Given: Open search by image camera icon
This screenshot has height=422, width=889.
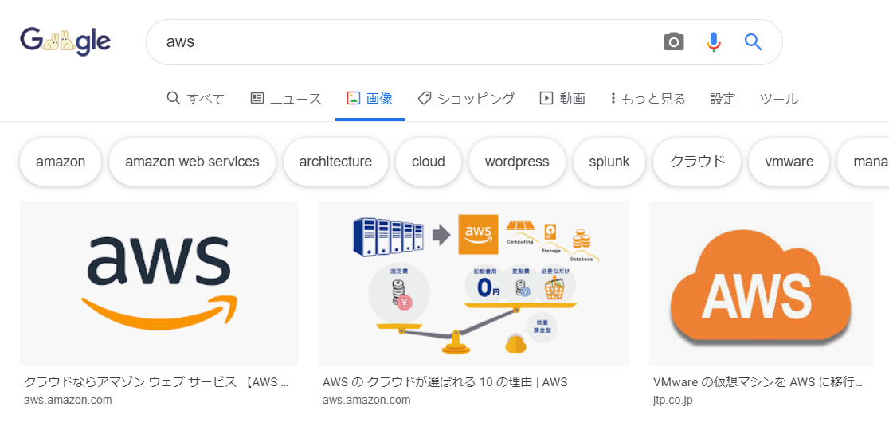Looking at the screenshot, I should click(x=674, y=42).
